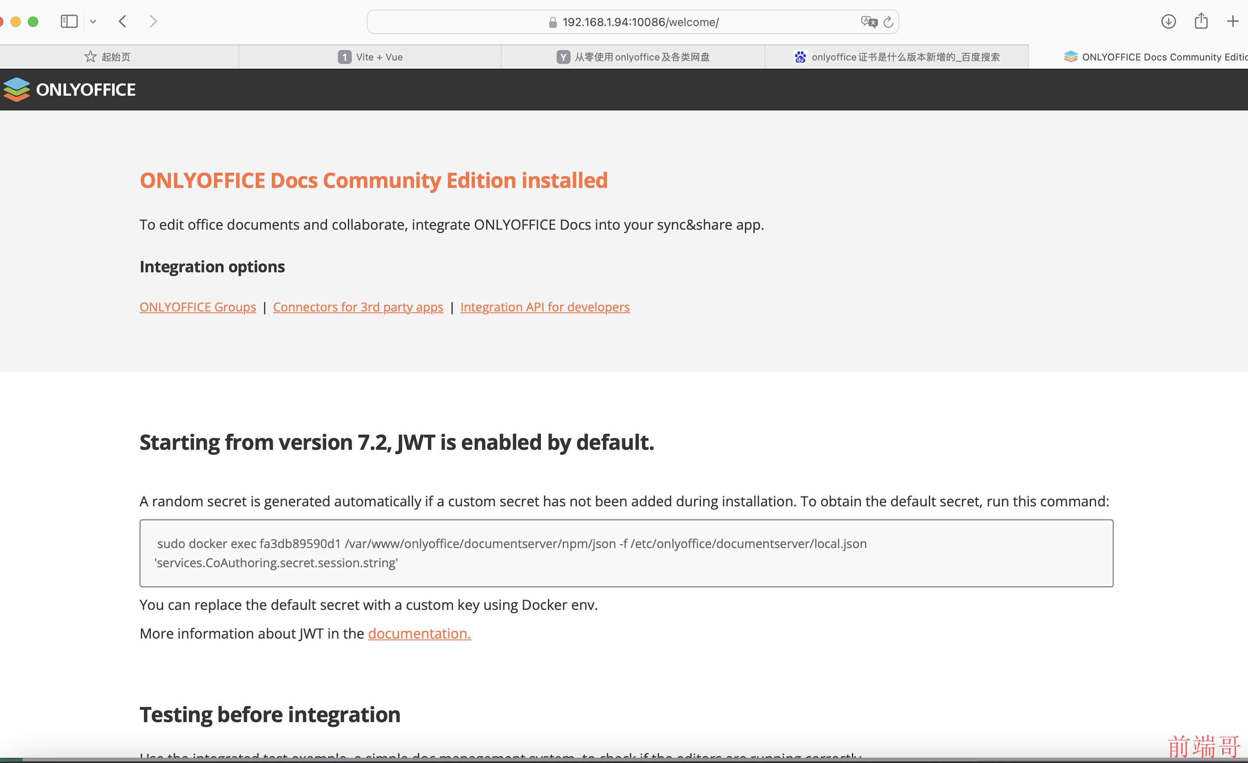Viewport: 1248px width, 763px height.
Task: Go back to the previous page
Action: [123, 21]
